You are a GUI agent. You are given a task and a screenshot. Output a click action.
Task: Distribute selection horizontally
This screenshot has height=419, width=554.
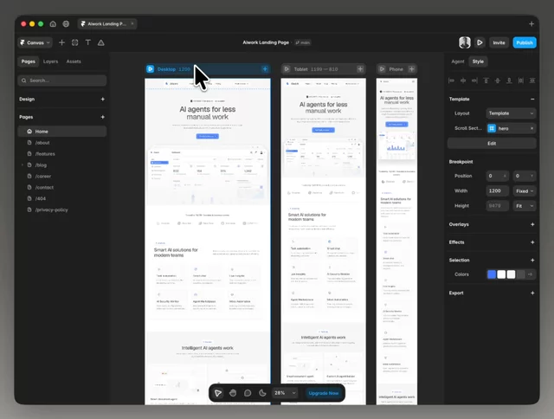tap(521, 81)
